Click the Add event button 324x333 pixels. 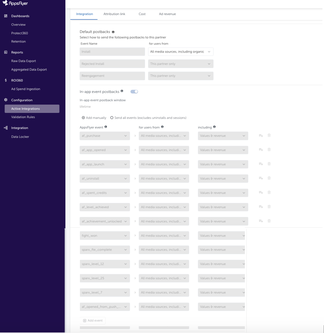pyautogui.click(x=93, y=321)
